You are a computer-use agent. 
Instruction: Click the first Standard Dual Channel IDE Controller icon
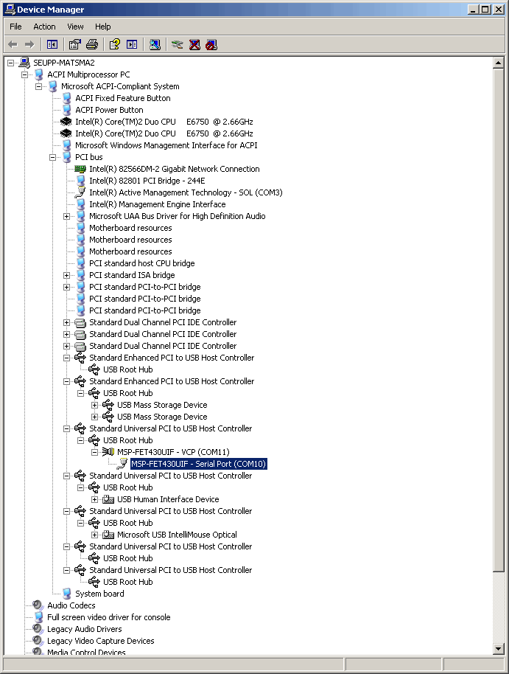(80, 322)
